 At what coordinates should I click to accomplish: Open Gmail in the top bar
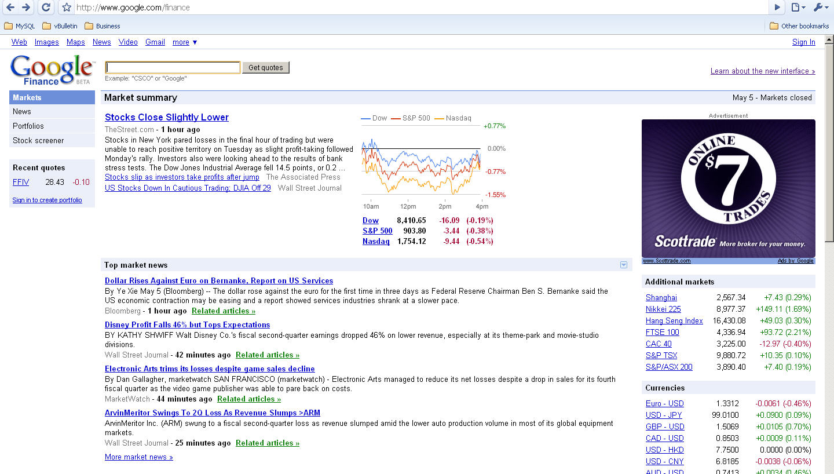point(155,42)
